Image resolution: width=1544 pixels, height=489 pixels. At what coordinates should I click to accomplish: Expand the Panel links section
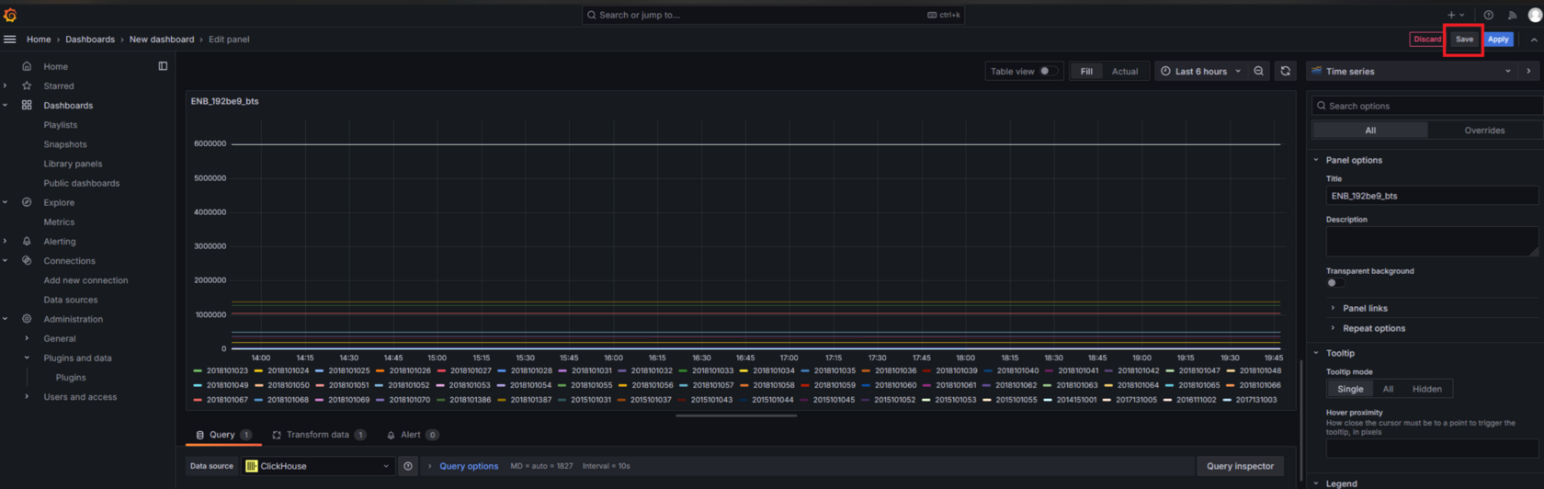(1365, 309)
